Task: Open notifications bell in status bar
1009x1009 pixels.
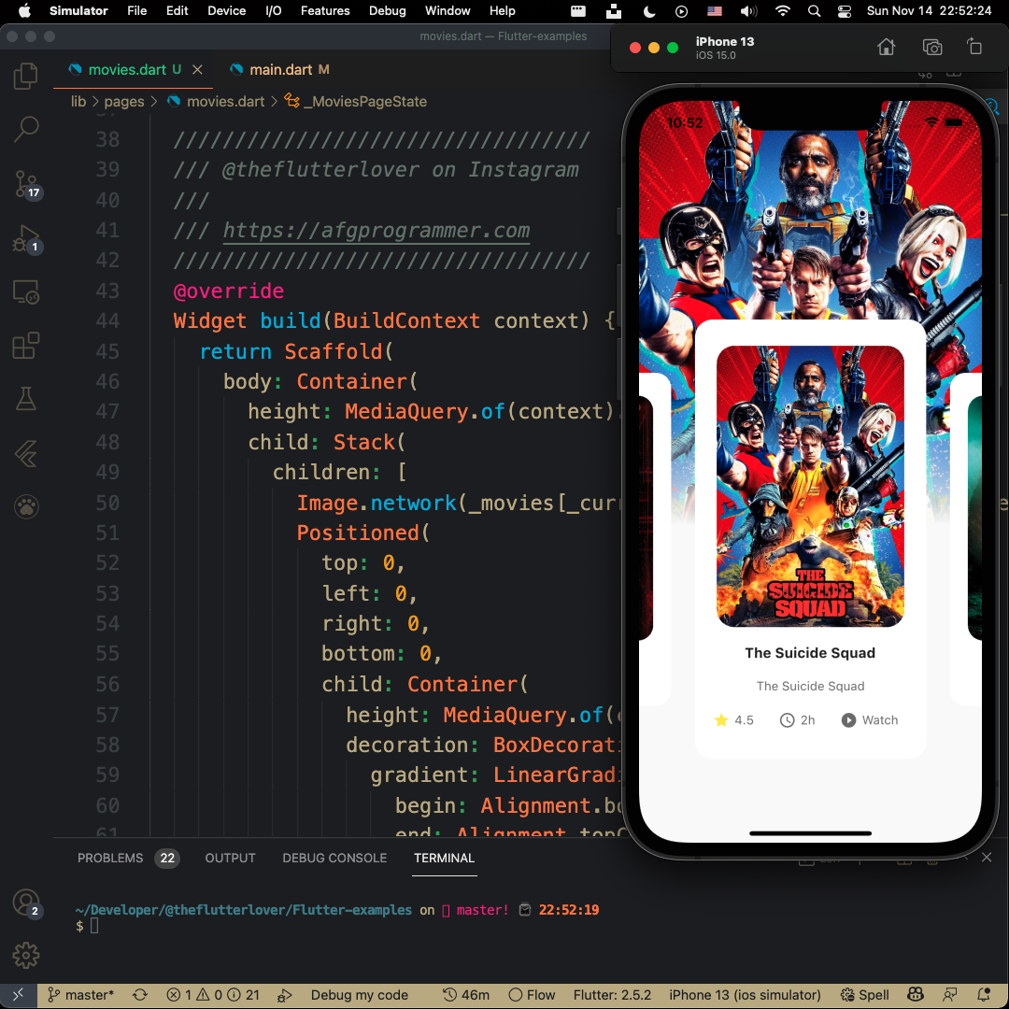Action: click(x=983, y=995)
